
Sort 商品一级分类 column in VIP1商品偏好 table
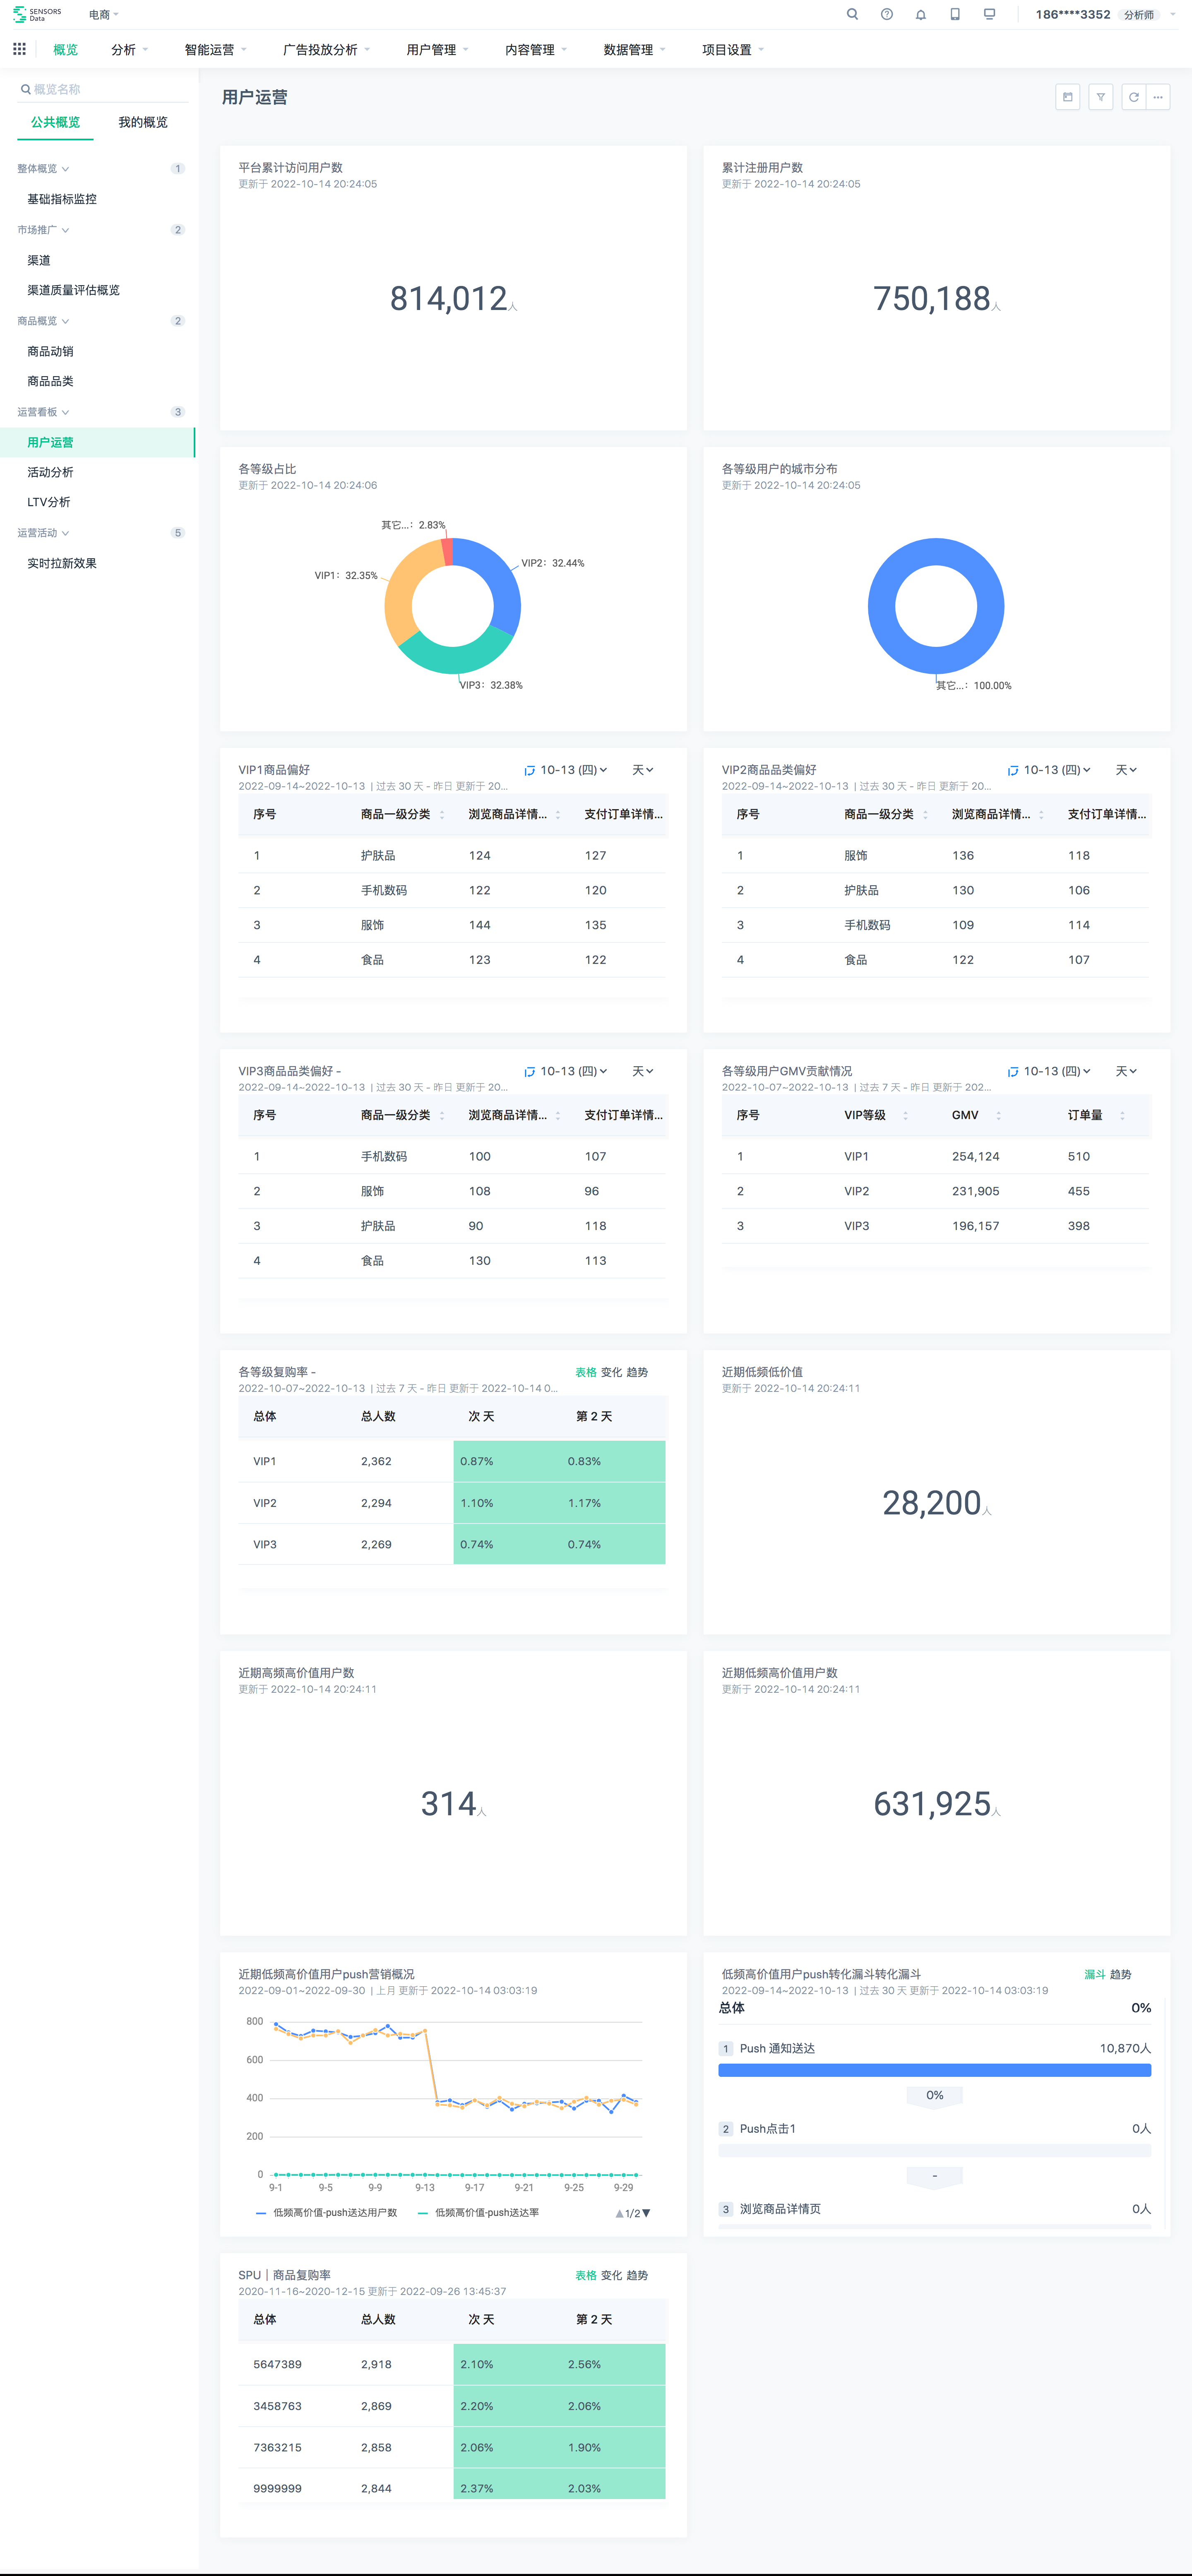click(442, 815)
